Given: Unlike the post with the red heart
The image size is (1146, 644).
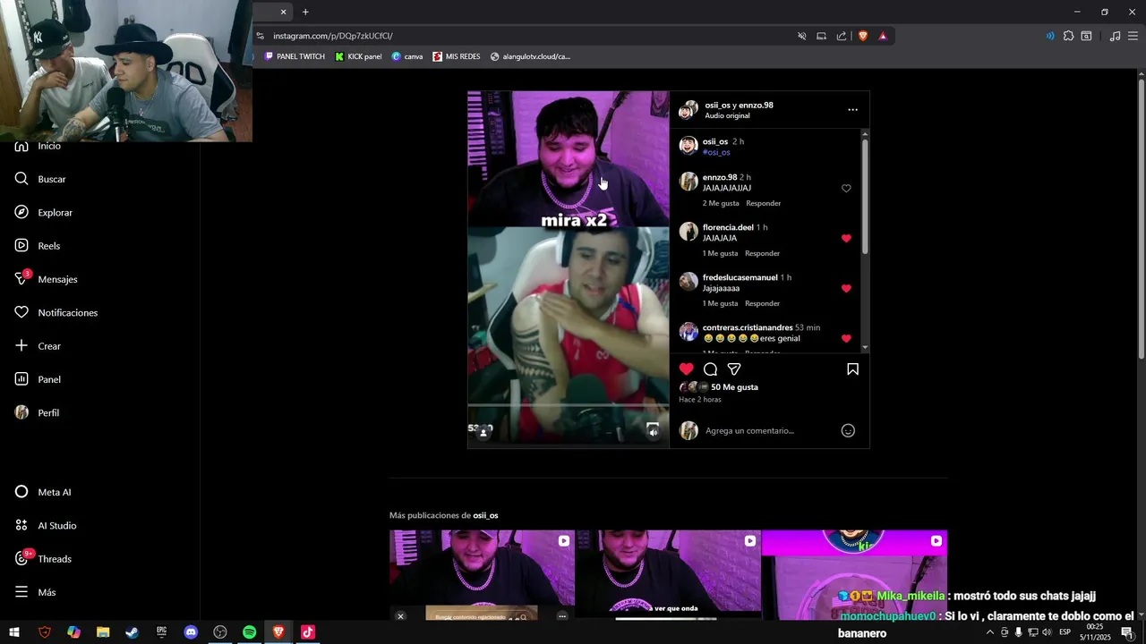Looking at the screenshot, I should click(687, 369).
